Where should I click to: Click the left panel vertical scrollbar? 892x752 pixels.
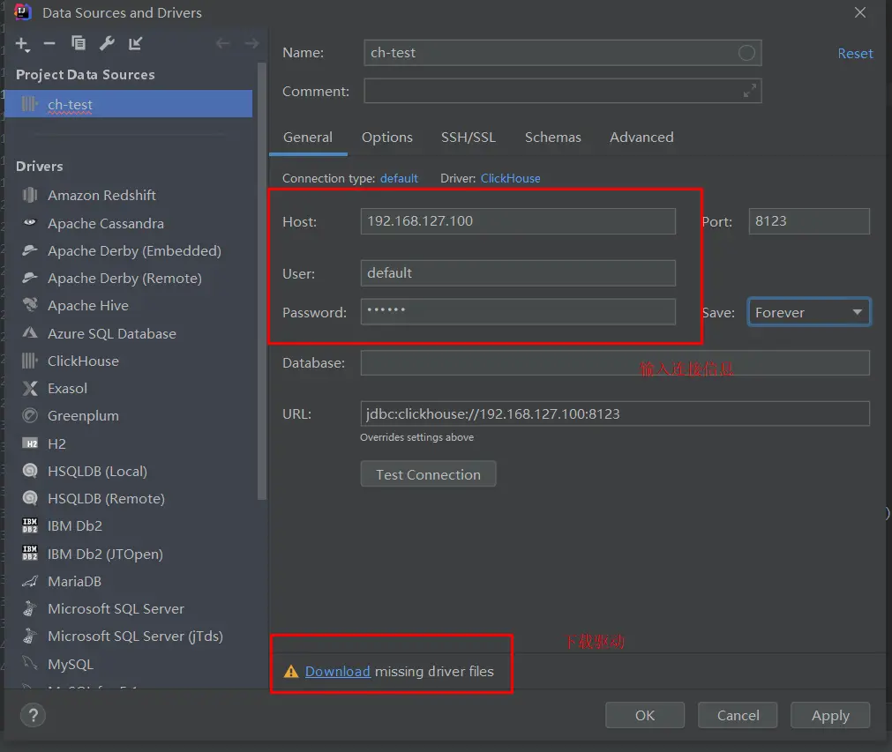[x=262, y=281]
